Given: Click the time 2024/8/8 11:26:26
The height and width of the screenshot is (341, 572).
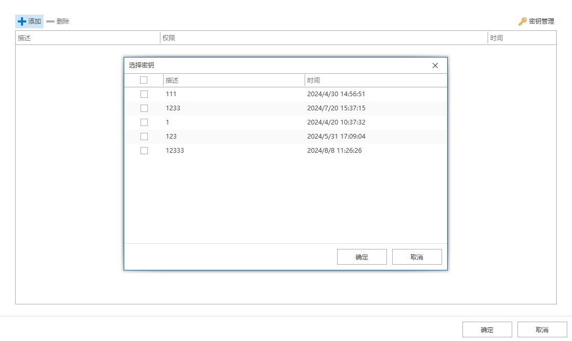Looking at the screenshot, I should tap(334, 151).
